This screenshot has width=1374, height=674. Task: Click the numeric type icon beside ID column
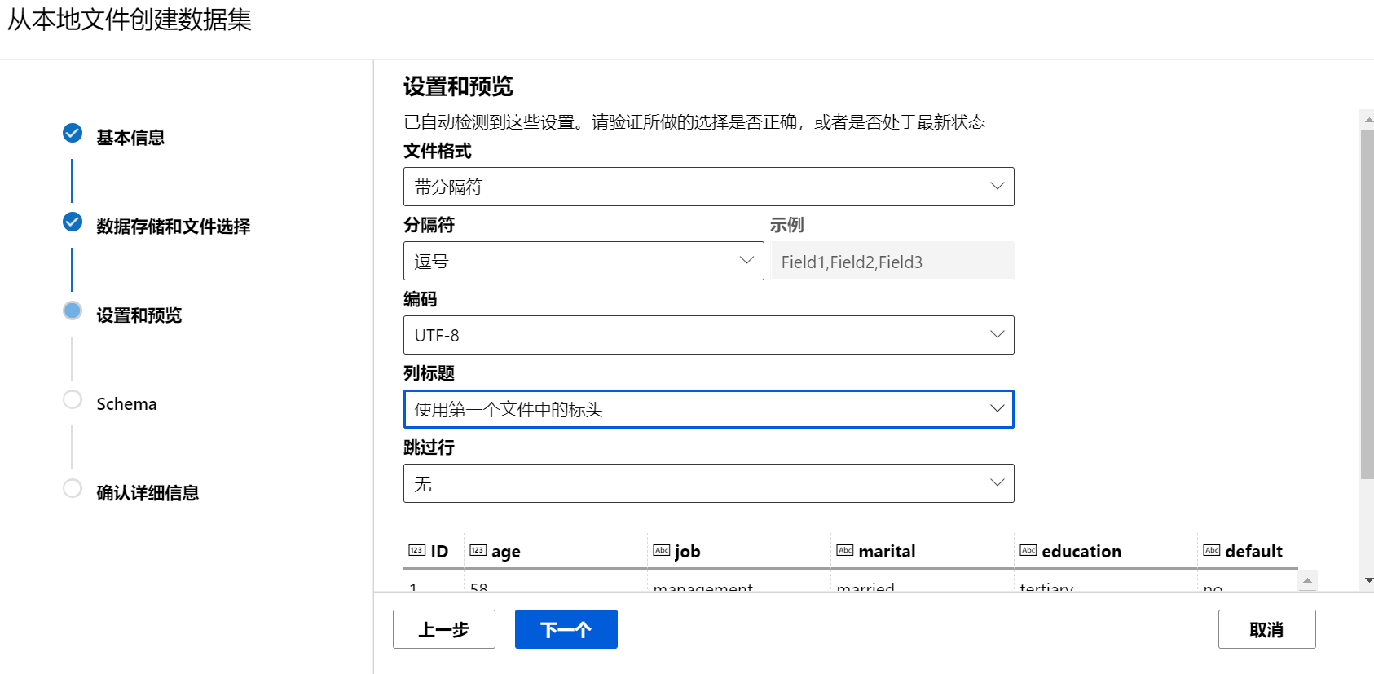pyautogui.click(x=416, y=550)
